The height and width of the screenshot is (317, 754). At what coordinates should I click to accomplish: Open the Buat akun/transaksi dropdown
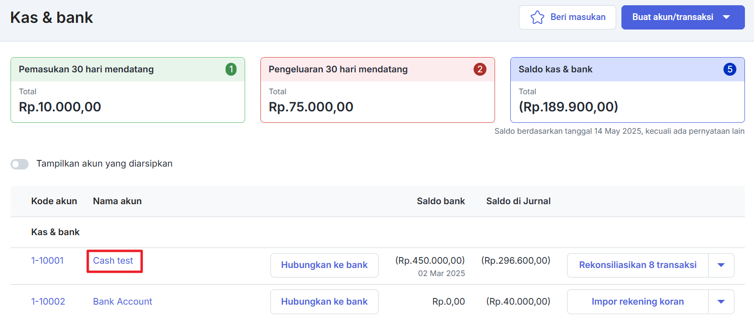[x=682, y=18]
